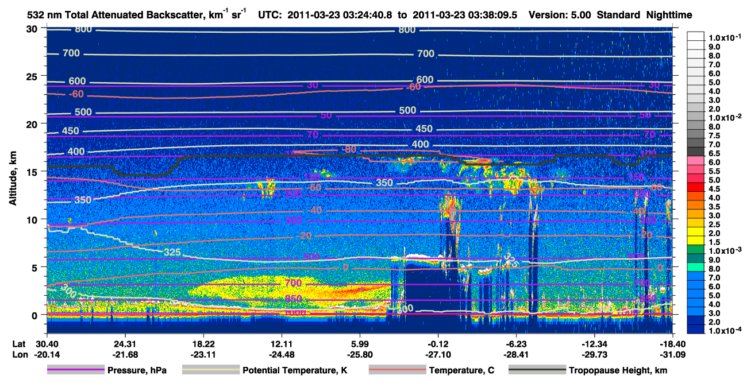
Task: Click colorbar label '1.0x10-2'
Action: pos(726,117)
